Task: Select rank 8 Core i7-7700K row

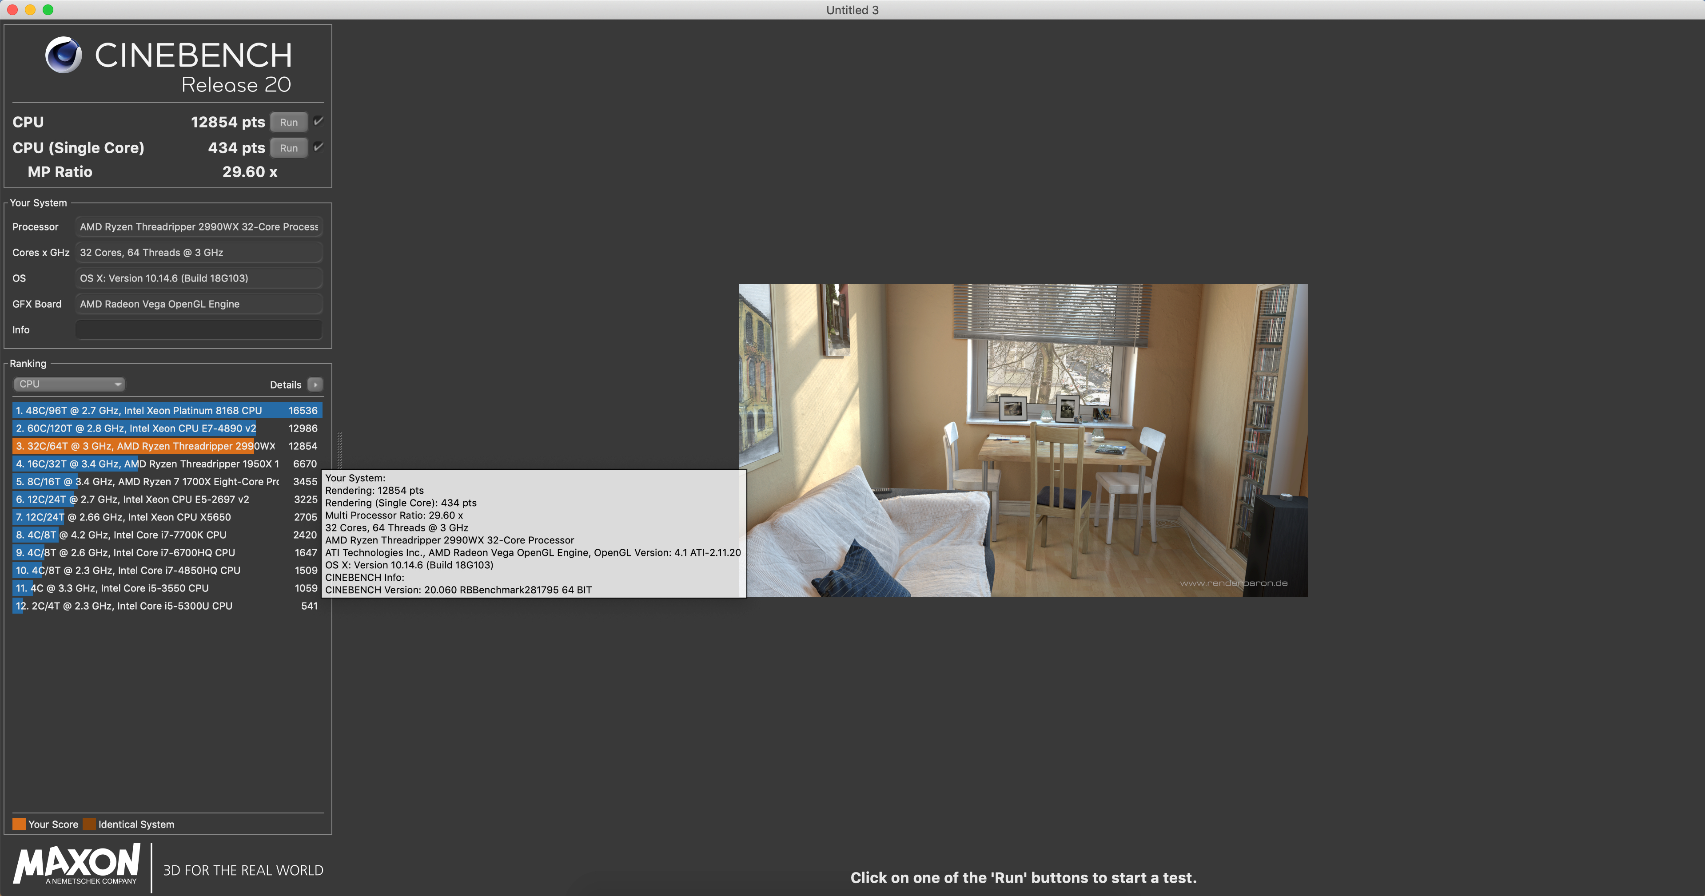Action: pyautogui.click(x=167, y=535)
